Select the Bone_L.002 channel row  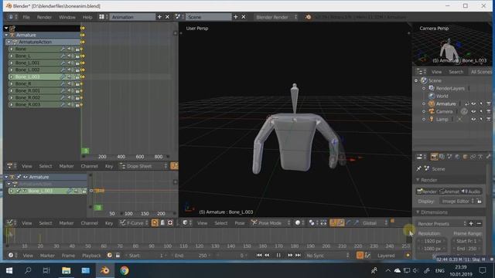(x=44, y=69)
